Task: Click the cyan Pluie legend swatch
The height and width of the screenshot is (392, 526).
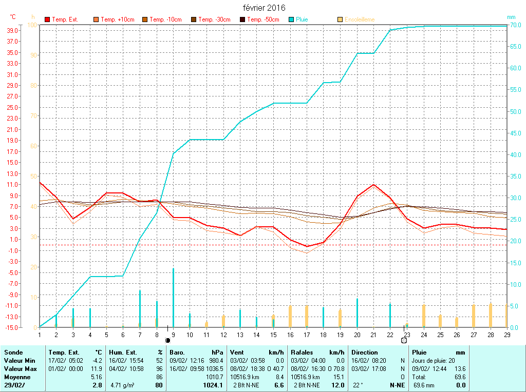Action: (291, 19)
